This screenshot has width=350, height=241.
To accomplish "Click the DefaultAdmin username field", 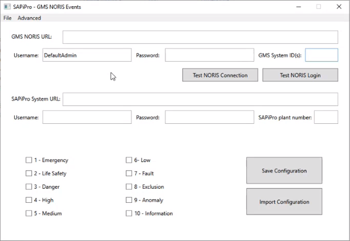I will (x=87, y=55).
